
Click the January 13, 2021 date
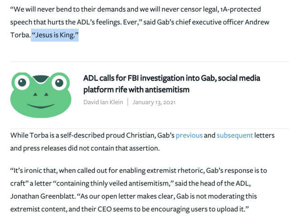154,102
